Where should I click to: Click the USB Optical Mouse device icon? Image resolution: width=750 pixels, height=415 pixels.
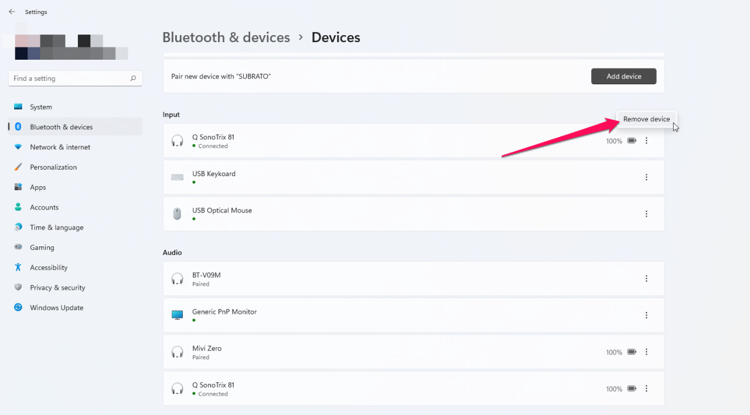pos(177,214)
